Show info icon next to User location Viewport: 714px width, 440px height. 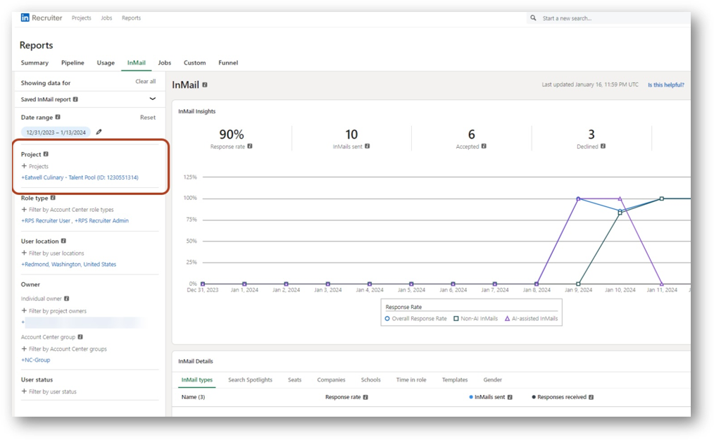(x=64, y=241)
